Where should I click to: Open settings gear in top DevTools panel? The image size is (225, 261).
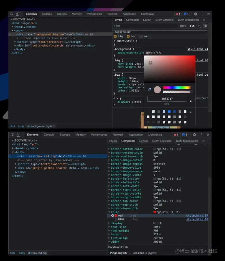(196, 14)
